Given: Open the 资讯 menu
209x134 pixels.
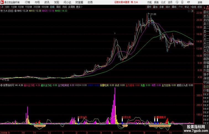Looking at the screenshot, I should pos(47,2).
